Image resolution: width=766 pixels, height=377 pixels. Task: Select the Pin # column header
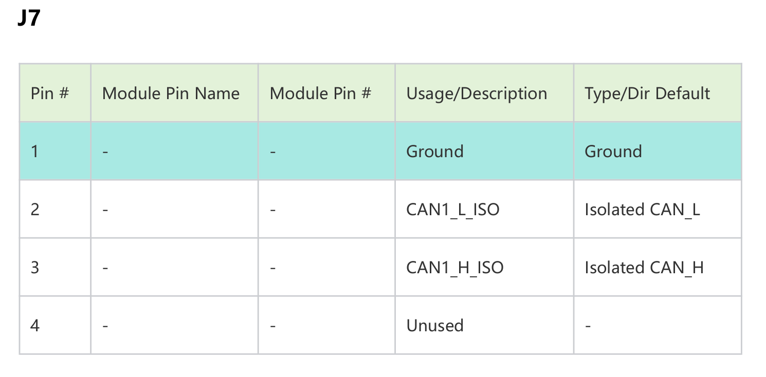pyautogui.click(x=50, y=93)
